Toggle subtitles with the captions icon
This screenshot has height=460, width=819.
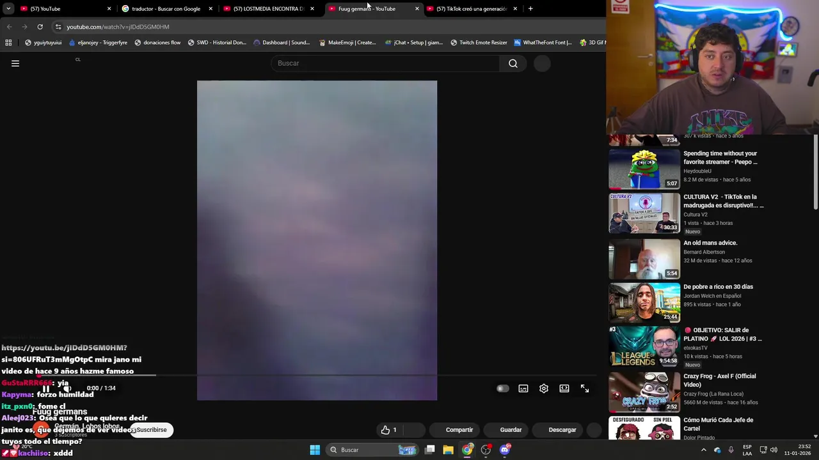click(x=523, y=388)
